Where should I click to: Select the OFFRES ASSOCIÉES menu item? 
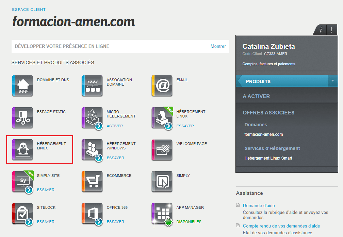268,113
